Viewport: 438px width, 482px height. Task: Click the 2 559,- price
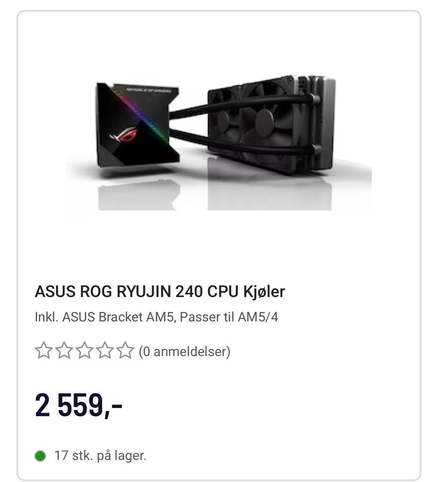(79, 405)
